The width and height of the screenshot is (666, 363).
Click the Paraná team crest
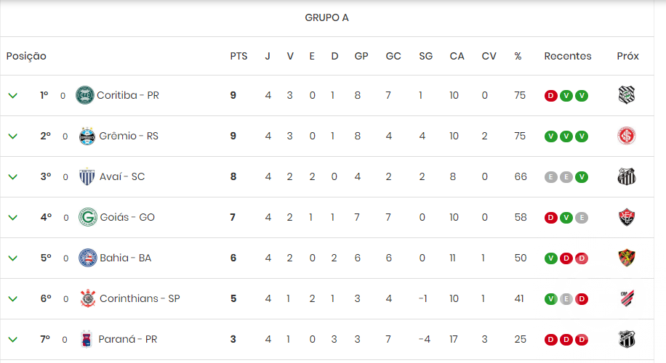[x=87, y=339]
